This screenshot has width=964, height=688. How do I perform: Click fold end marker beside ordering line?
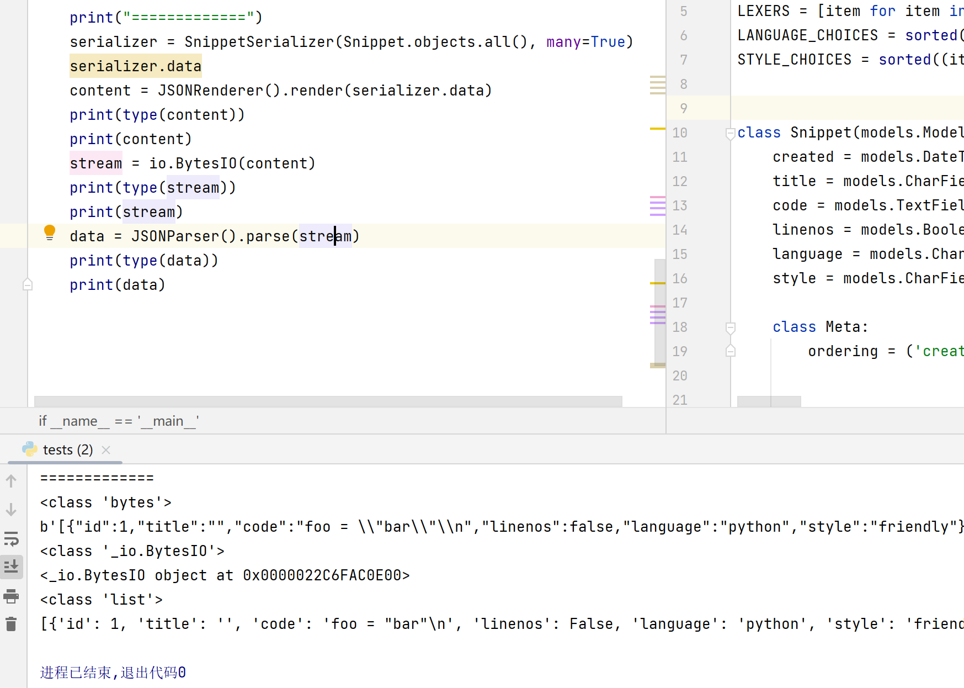730,351
